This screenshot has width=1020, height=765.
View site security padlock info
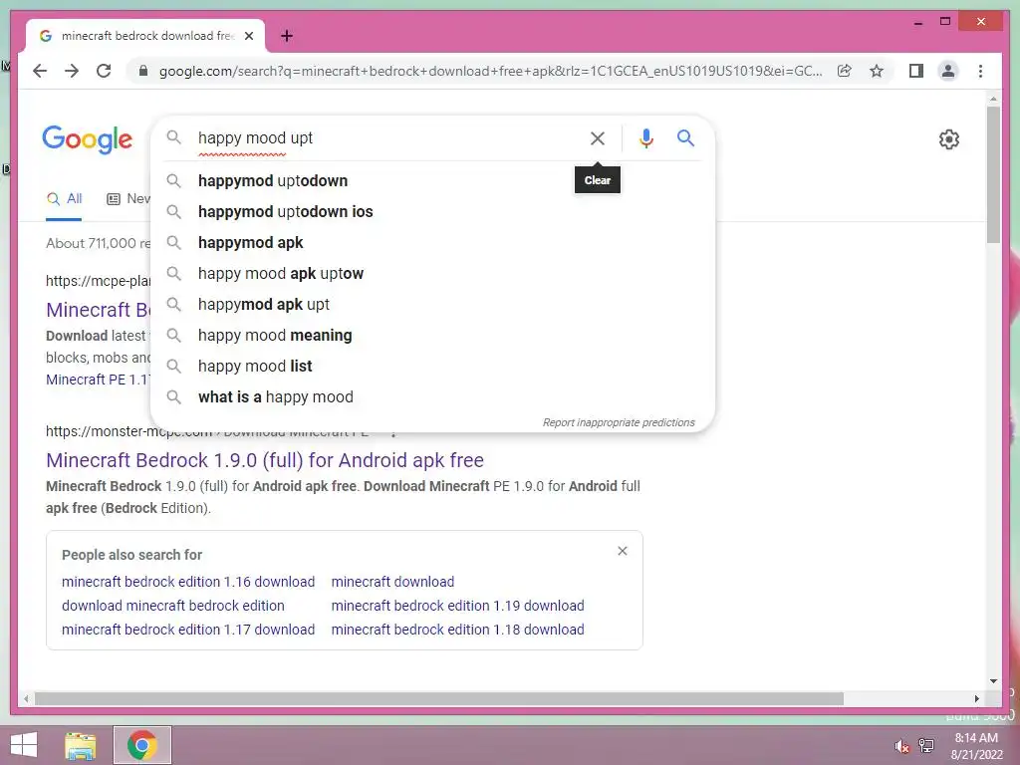pos(143,71)
